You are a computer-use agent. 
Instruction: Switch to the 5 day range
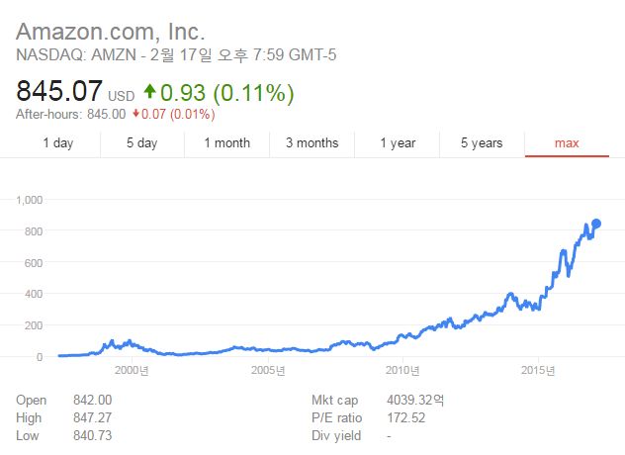(142, 143)
